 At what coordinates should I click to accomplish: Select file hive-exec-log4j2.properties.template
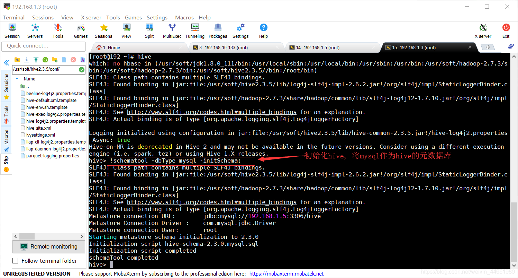[53, 114]
